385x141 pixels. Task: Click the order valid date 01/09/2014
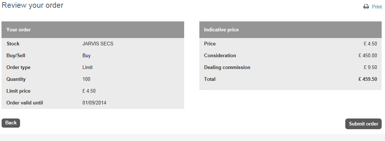click(x=94, y=103)
